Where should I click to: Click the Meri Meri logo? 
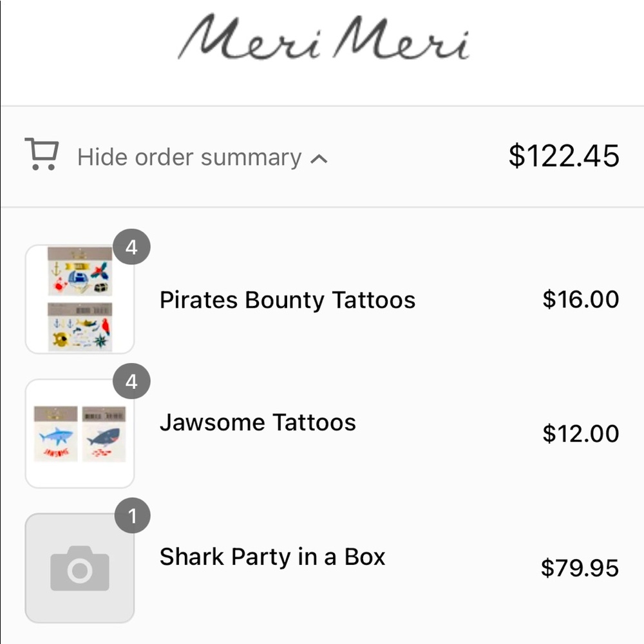coord(322,42)
